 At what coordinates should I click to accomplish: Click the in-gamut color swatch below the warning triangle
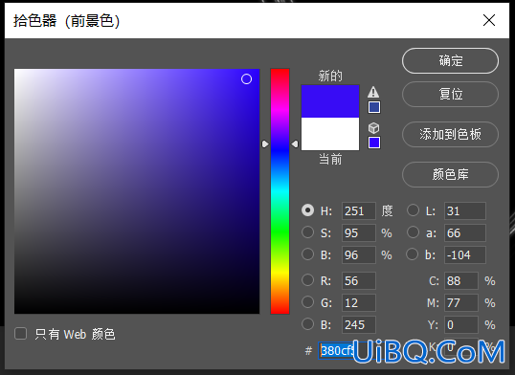[374, 107]
